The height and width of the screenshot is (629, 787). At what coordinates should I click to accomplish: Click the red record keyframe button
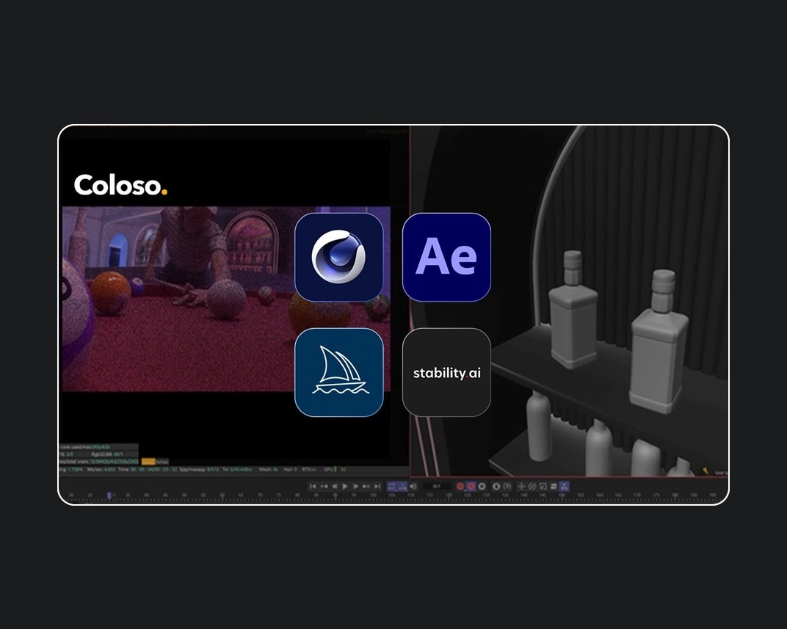461,486
